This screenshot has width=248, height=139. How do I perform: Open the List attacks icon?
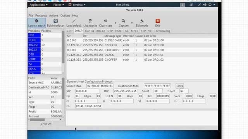point(90,21)
